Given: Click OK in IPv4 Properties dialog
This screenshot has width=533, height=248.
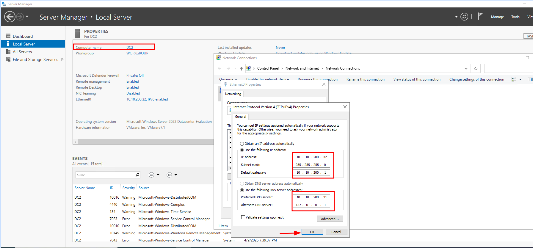Looking at the screenshot, I should pos(312,232).
